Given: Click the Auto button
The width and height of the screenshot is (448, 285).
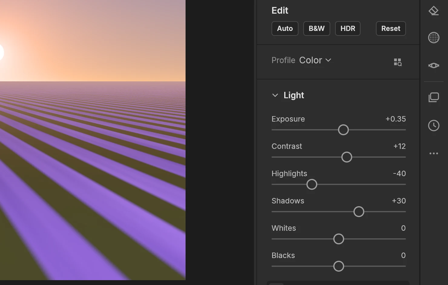Looking at the screenshot, I should 285,29.
